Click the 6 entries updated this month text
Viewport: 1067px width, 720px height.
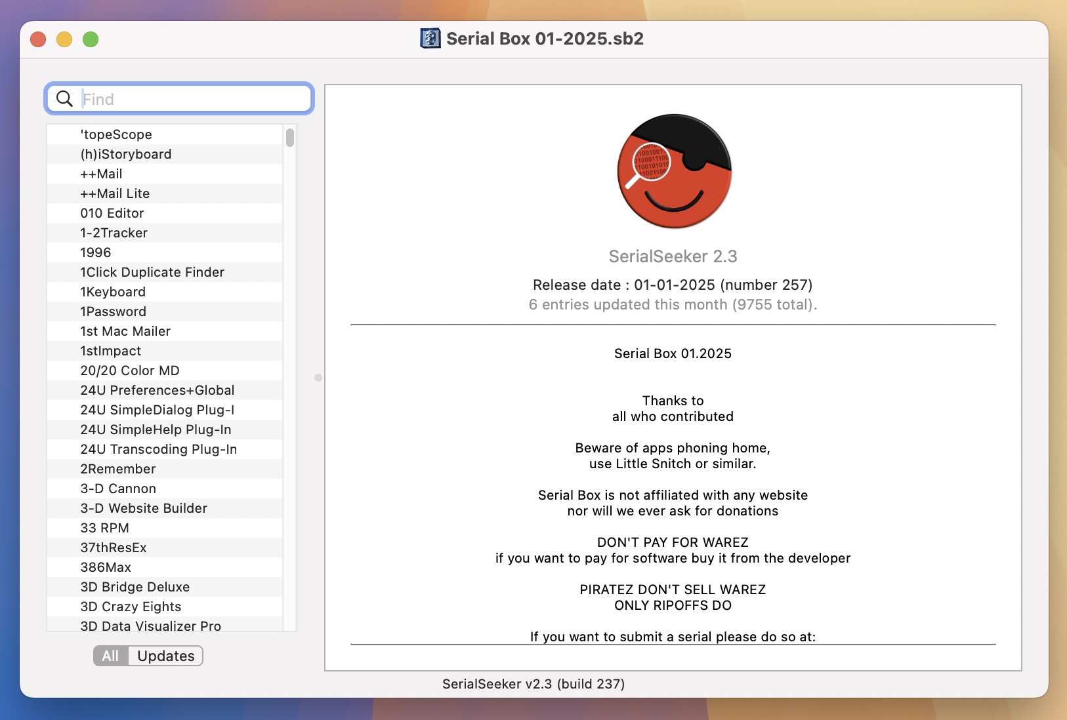click(673, 305)
